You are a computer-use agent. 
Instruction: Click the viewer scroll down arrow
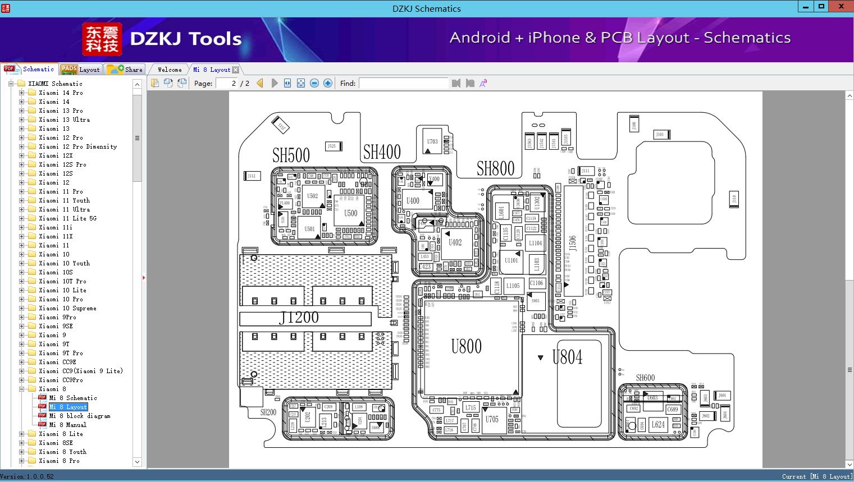[850, 464]
